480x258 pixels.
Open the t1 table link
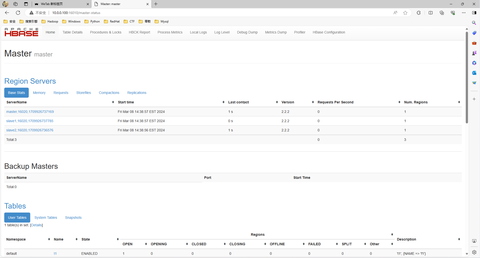tap(55, 254)
